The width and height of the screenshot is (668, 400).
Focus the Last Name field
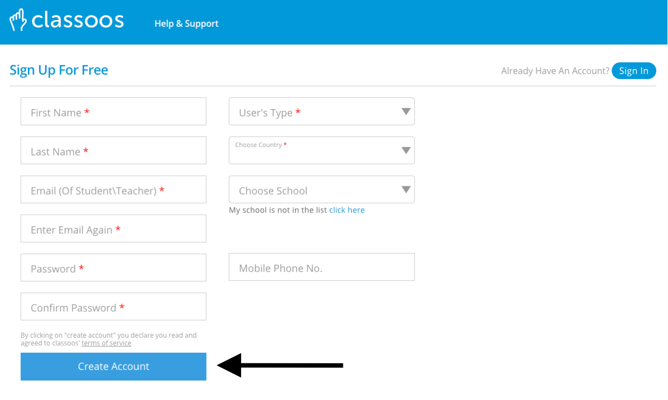pos(114,151)
